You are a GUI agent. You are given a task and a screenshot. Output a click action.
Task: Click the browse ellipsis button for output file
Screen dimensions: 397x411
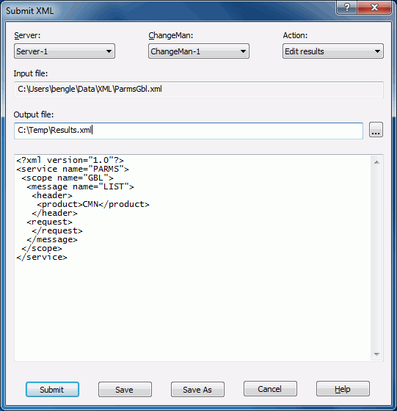coord(376,130)
